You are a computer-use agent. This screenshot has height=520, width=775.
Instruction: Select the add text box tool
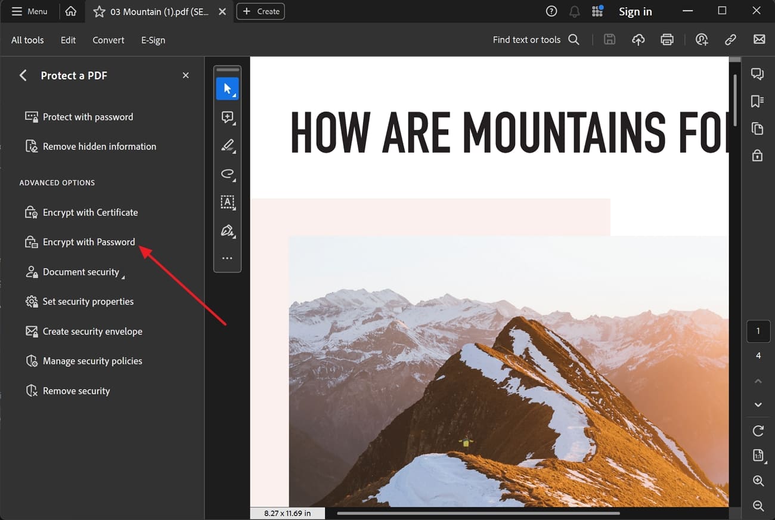pyautogui.click(x=227, y=202)
